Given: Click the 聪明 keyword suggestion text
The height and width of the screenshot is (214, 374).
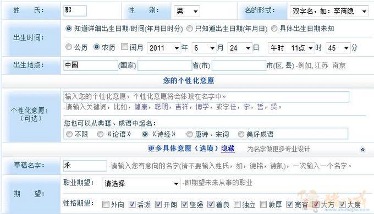Looking at the screenshot, I should 161,107.
